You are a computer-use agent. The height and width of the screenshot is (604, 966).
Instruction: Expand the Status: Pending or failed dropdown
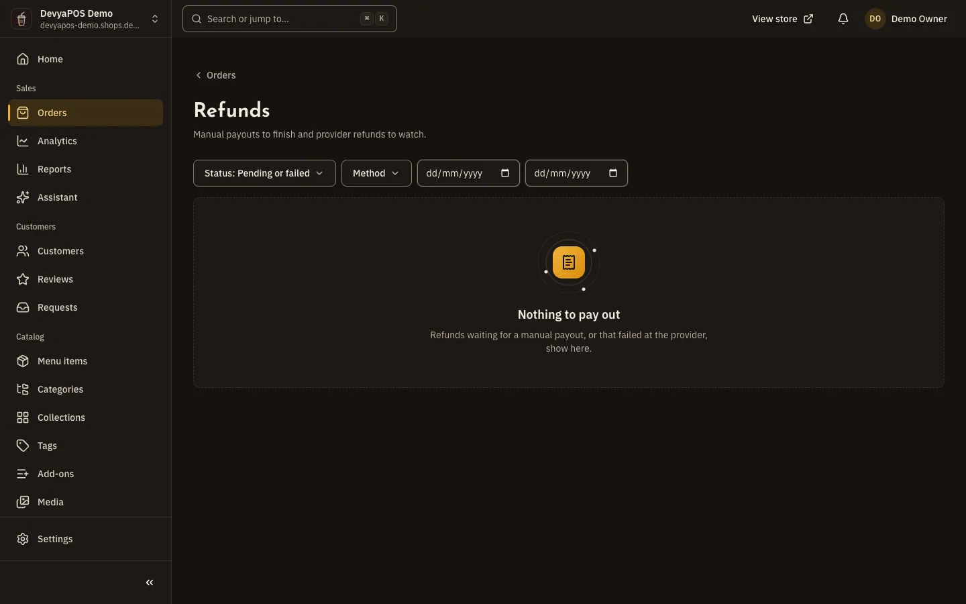tap(264, 173)
